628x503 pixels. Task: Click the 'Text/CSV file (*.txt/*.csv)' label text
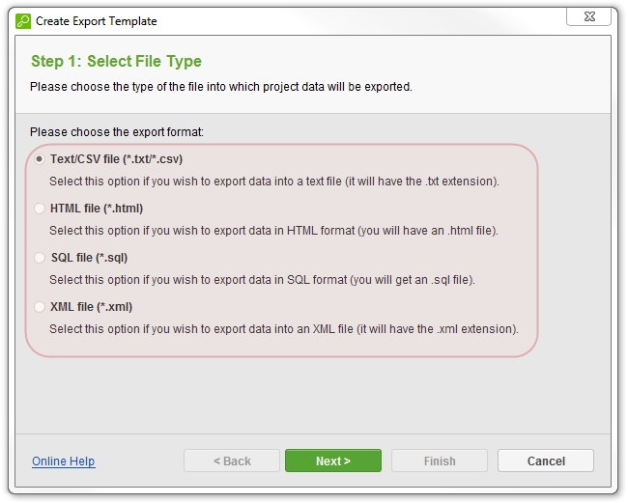point(116,159)
